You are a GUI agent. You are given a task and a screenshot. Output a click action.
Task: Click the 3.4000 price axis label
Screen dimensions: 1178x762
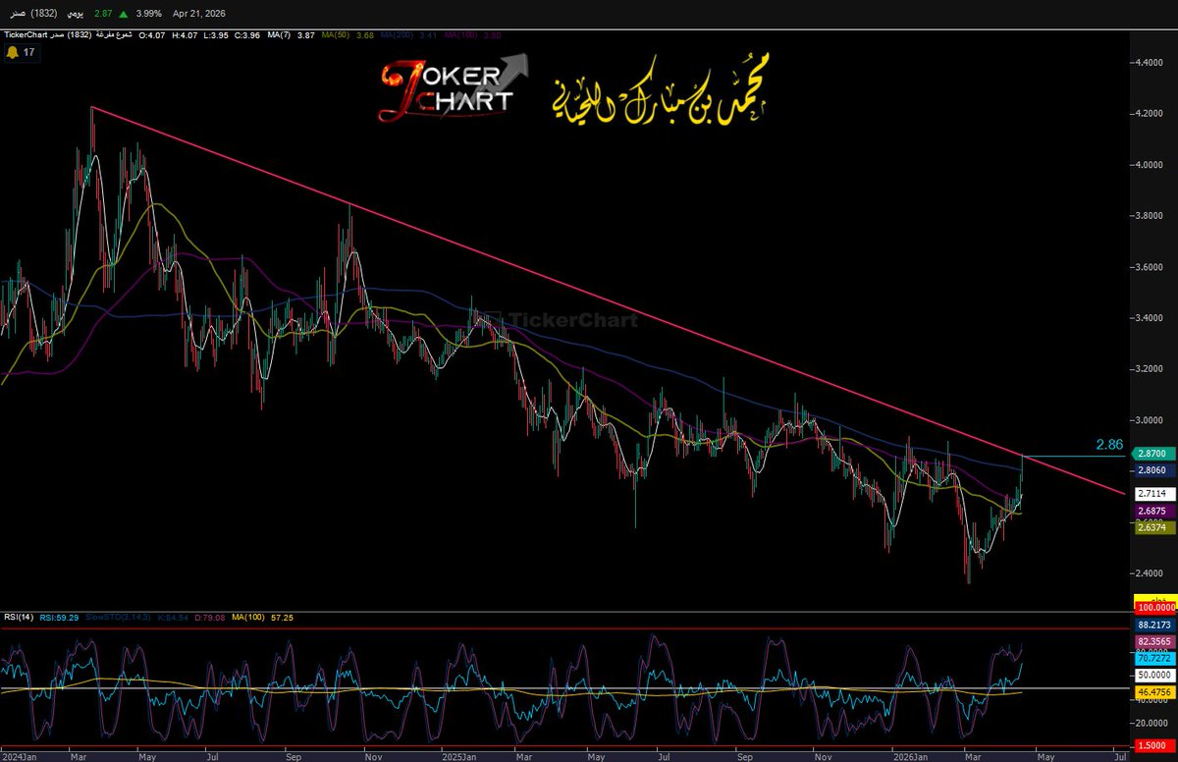[x=1149, y=318]
